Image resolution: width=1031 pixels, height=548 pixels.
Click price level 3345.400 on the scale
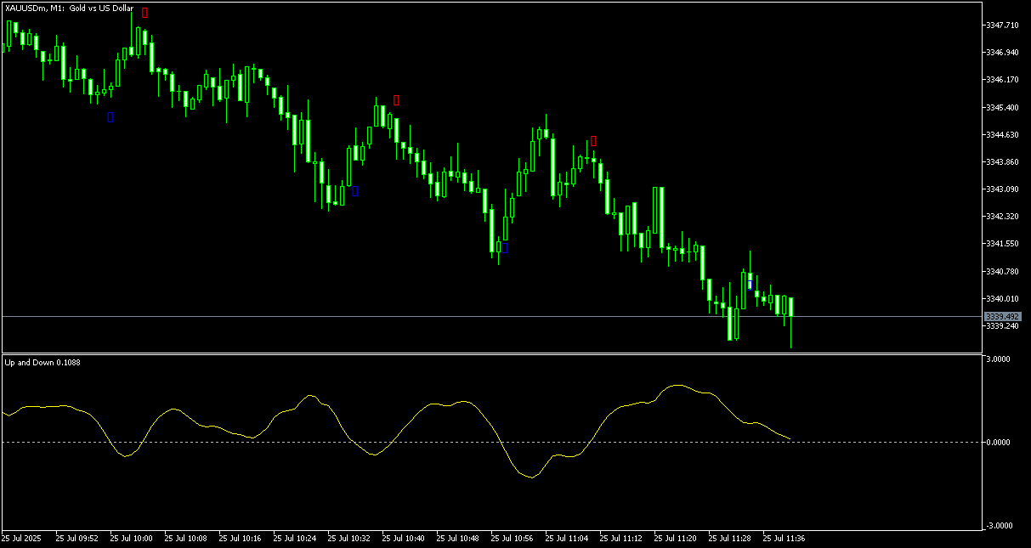click(1001, 108)
